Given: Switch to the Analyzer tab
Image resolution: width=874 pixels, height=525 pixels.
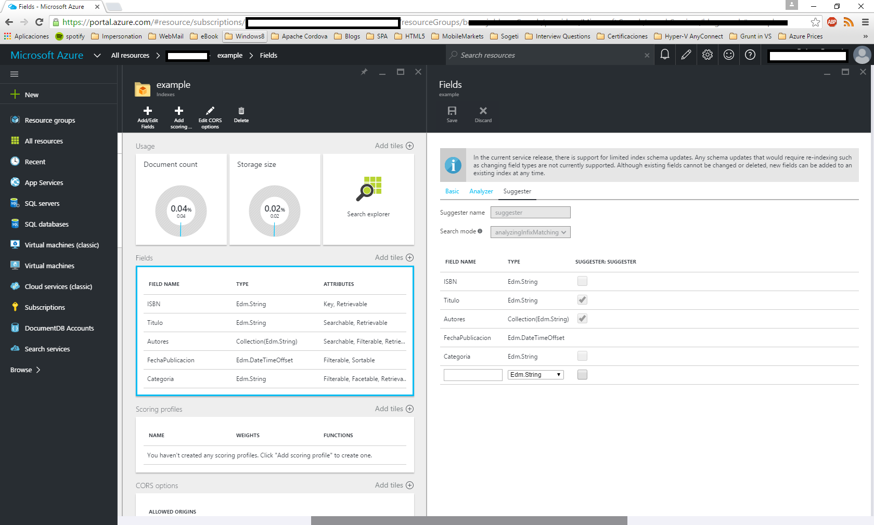Looking at the screenshot, I should [481, 191].
